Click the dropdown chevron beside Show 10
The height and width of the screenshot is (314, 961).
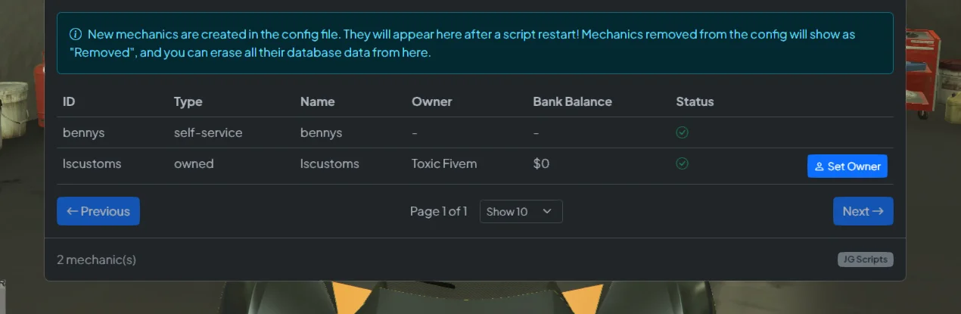click(547, 212)
